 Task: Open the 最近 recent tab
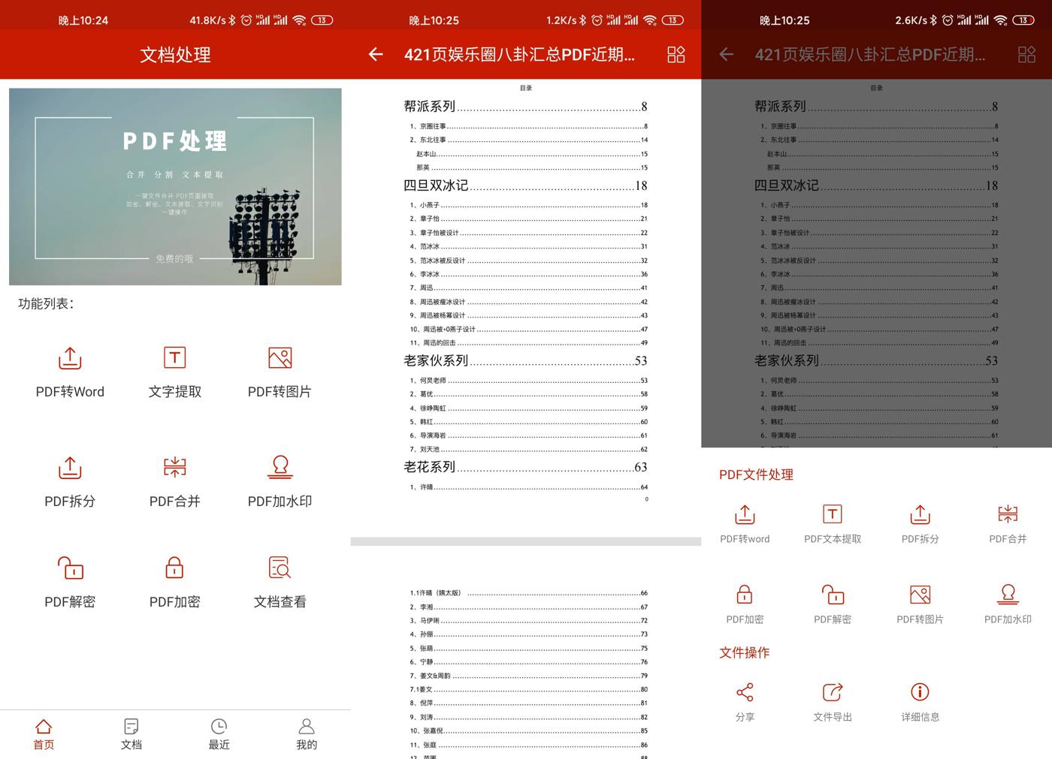(x=219, y=733)
